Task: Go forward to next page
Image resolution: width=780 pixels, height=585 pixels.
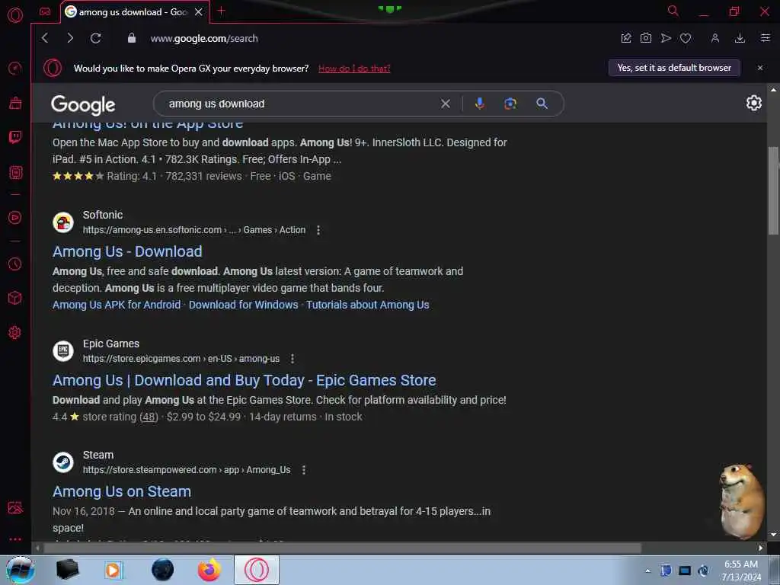Action: pos(70,38)
